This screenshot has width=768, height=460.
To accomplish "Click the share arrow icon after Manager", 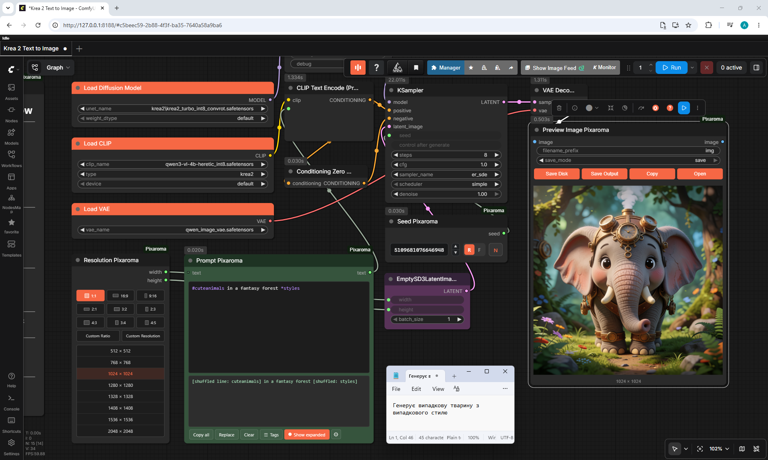I will (x=511, y=68).
